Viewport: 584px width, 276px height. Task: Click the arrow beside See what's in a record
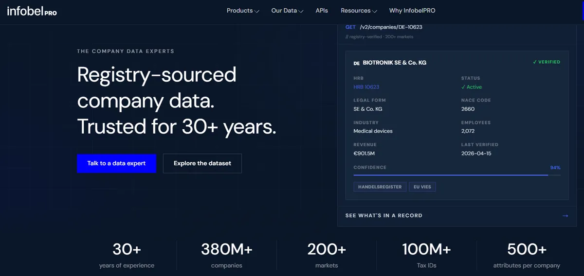click(x=565, y=216)
